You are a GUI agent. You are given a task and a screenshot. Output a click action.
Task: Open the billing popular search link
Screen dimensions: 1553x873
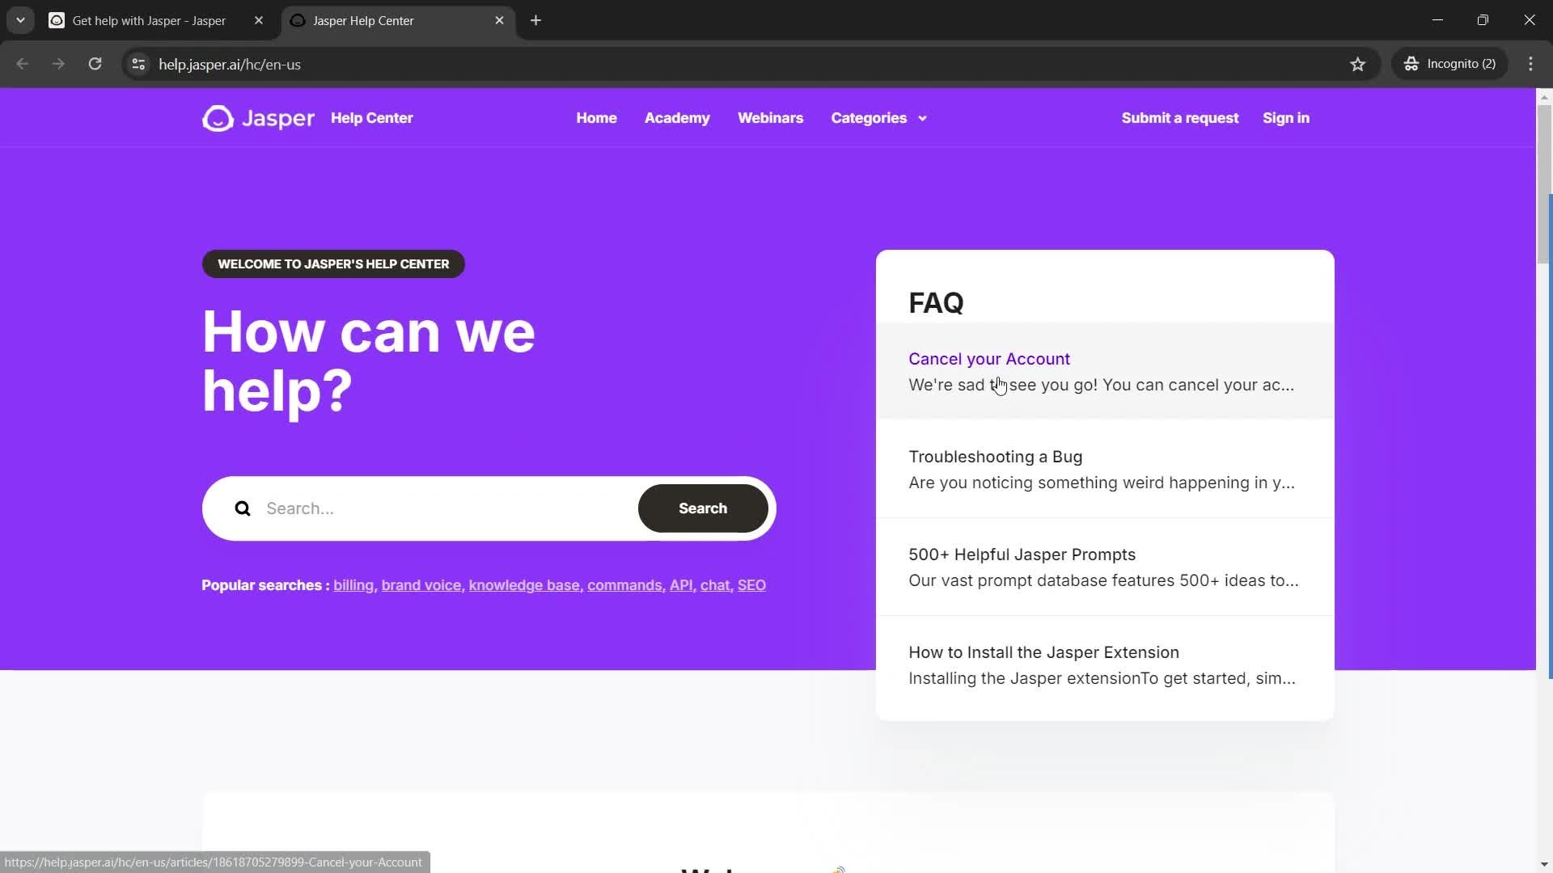353,585
